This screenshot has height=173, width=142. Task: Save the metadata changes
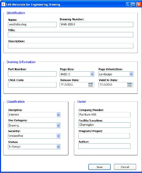pyautogui.click(x=100, y=167)
